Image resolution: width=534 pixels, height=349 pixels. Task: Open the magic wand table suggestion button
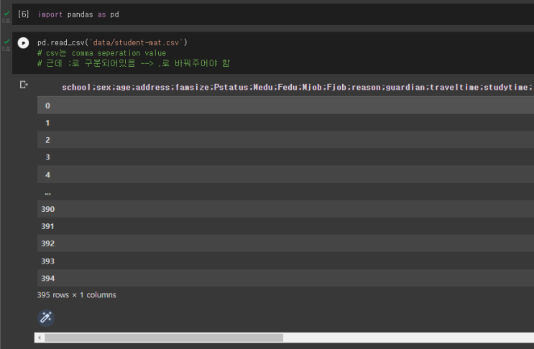coord(46,317)
